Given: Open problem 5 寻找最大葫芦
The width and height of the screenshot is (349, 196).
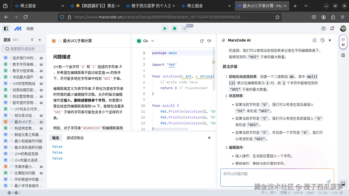Looking at the screenshot, I should (23, 77).
